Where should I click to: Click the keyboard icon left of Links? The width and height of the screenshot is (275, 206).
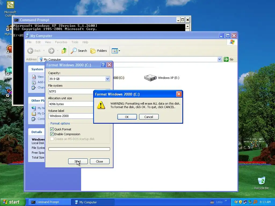tap(212, 202)
